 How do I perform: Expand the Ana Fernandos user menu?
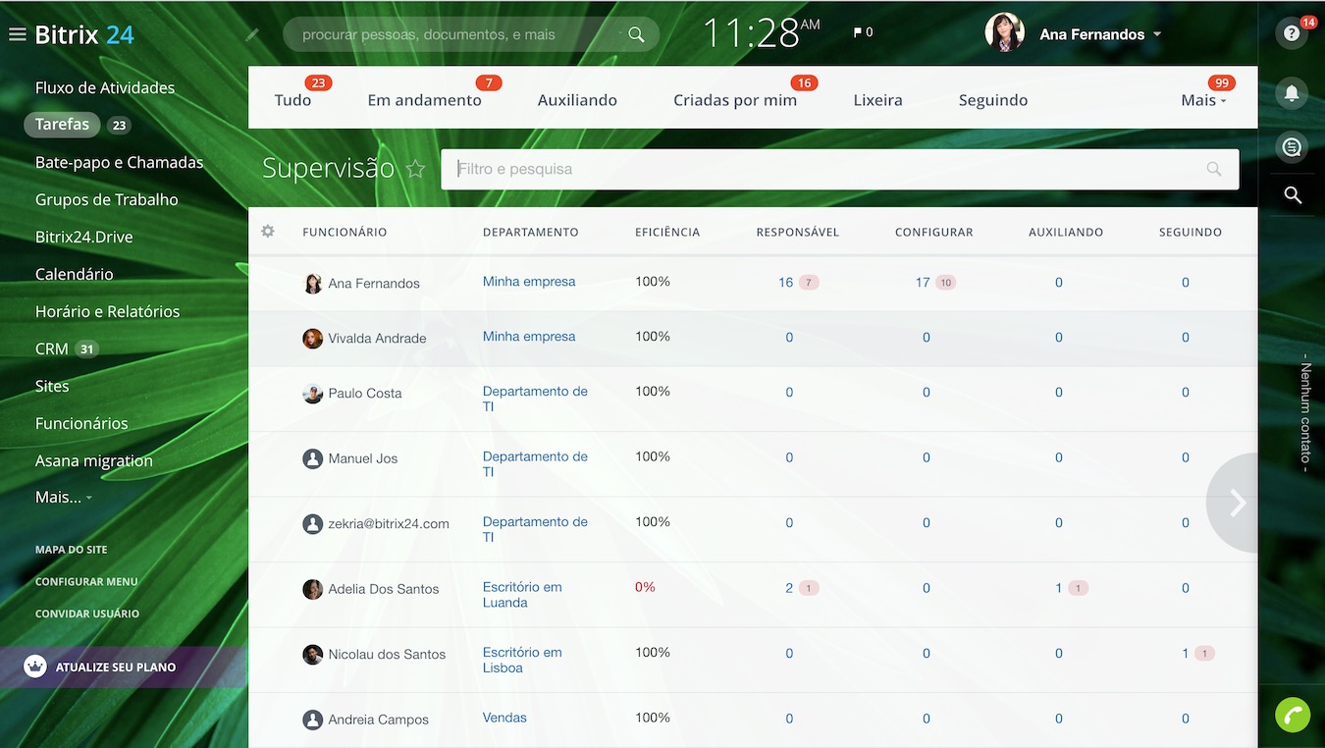pos(1156,34)
